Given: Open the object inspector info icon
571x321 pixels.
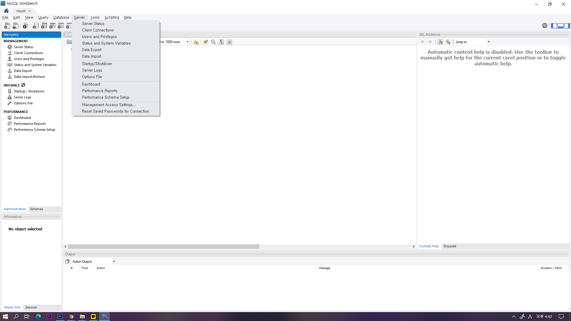Looking at the screenshot, I should pos(26,26).
